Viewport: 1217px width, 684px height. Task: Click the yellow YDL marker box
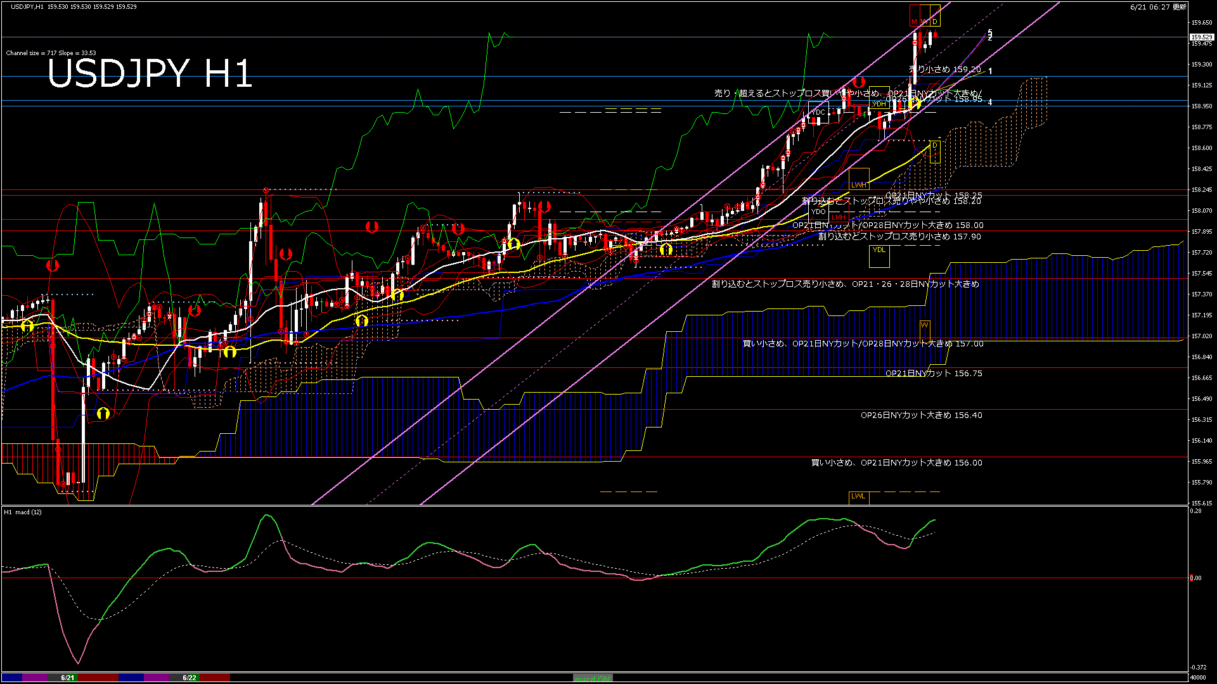click(879, 256)
